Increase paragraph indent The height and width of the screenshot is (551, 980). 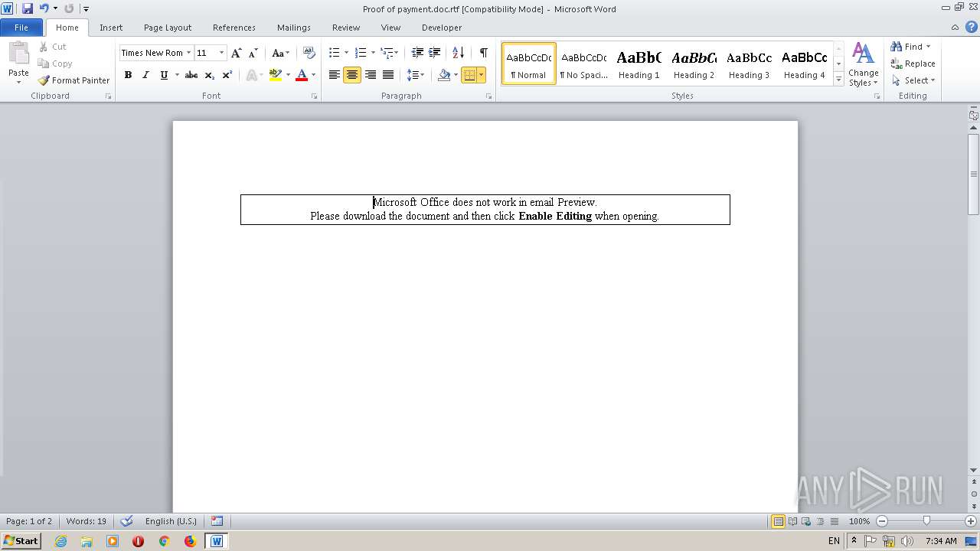pyautogui.click(x=435, y=53)
